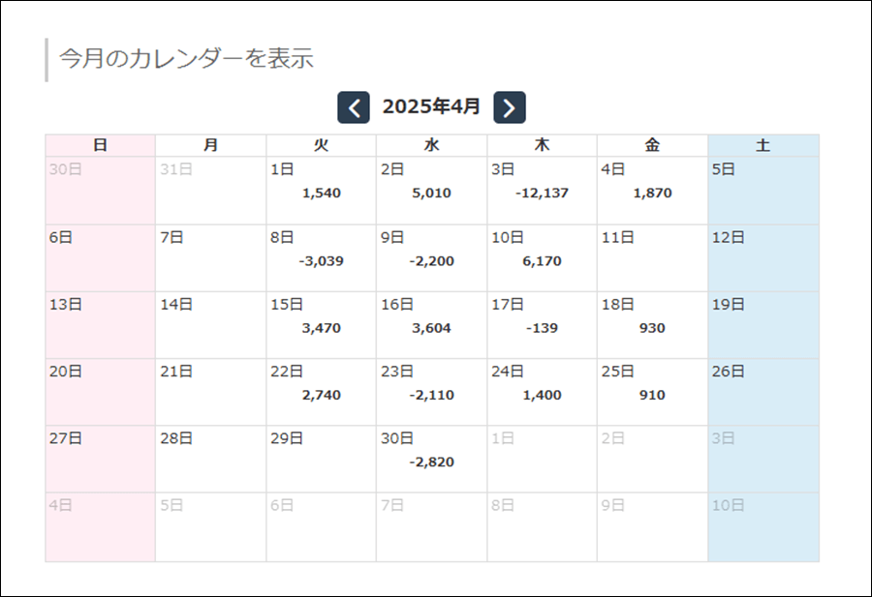Select the 25日 cell showing 910
The height and width of the screenshot is (597, 872).
coord(652,392)
